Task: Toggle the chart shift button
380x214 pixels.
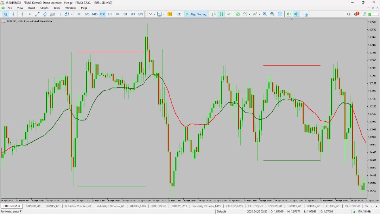Action: click(296, 14)
